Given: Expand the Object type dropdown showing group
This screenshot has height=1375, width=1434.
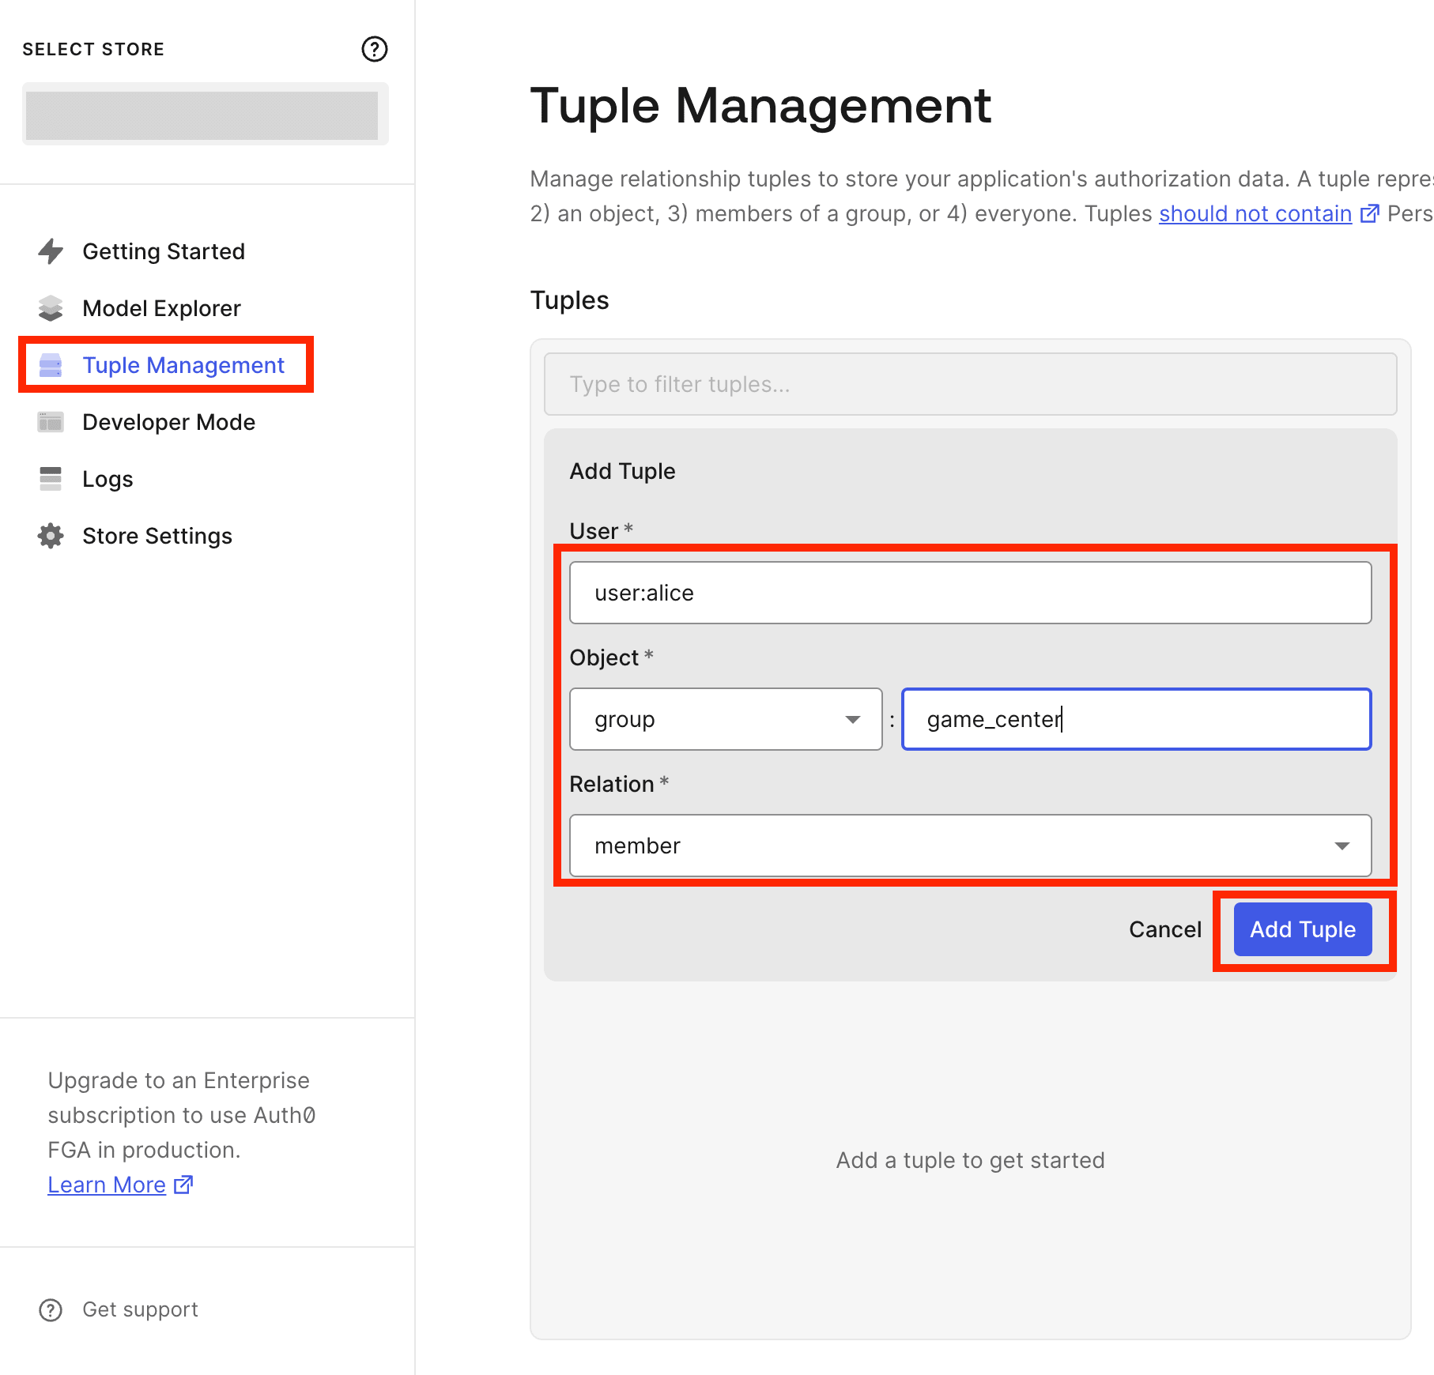Looking at the screenshot, I should tap(725, 719).
